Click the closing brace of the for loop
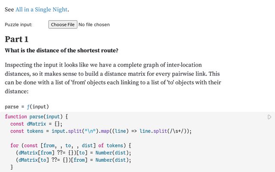 (12, 167)
